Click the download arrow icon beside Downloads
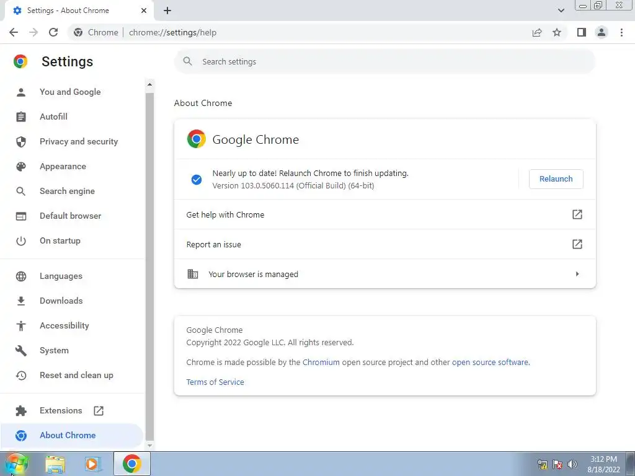 pos(21,301)
